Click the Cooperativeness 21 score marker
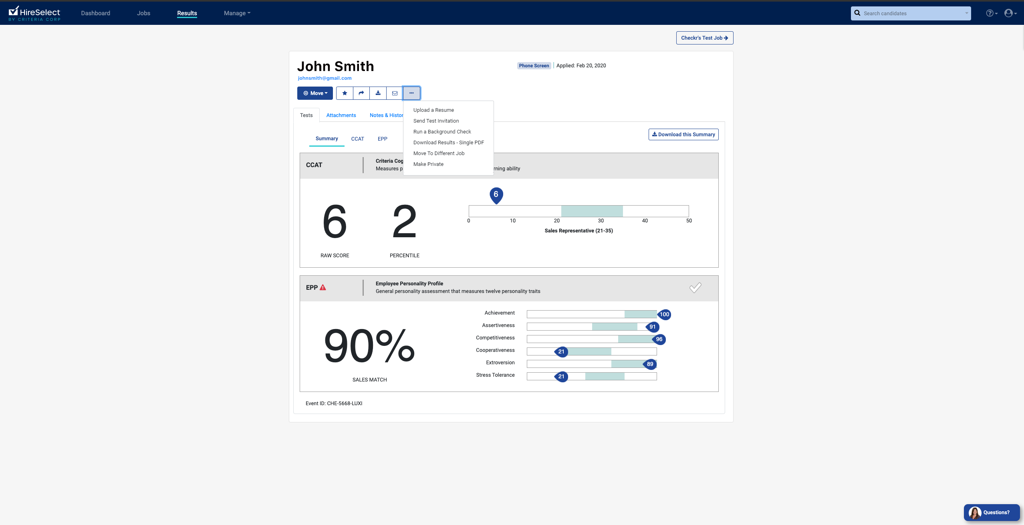Screen dimensions: 1024x525 [561, 351]
